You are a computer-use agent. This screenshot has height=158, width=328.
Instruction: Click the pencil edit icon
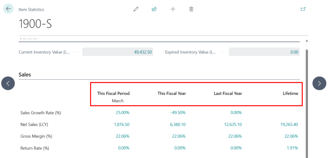136,9
